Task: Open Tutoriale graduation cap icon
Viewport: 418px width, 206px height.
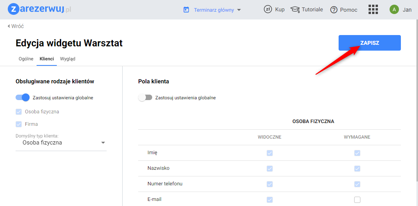Action: pyautogui.click(x=295, y=10)
